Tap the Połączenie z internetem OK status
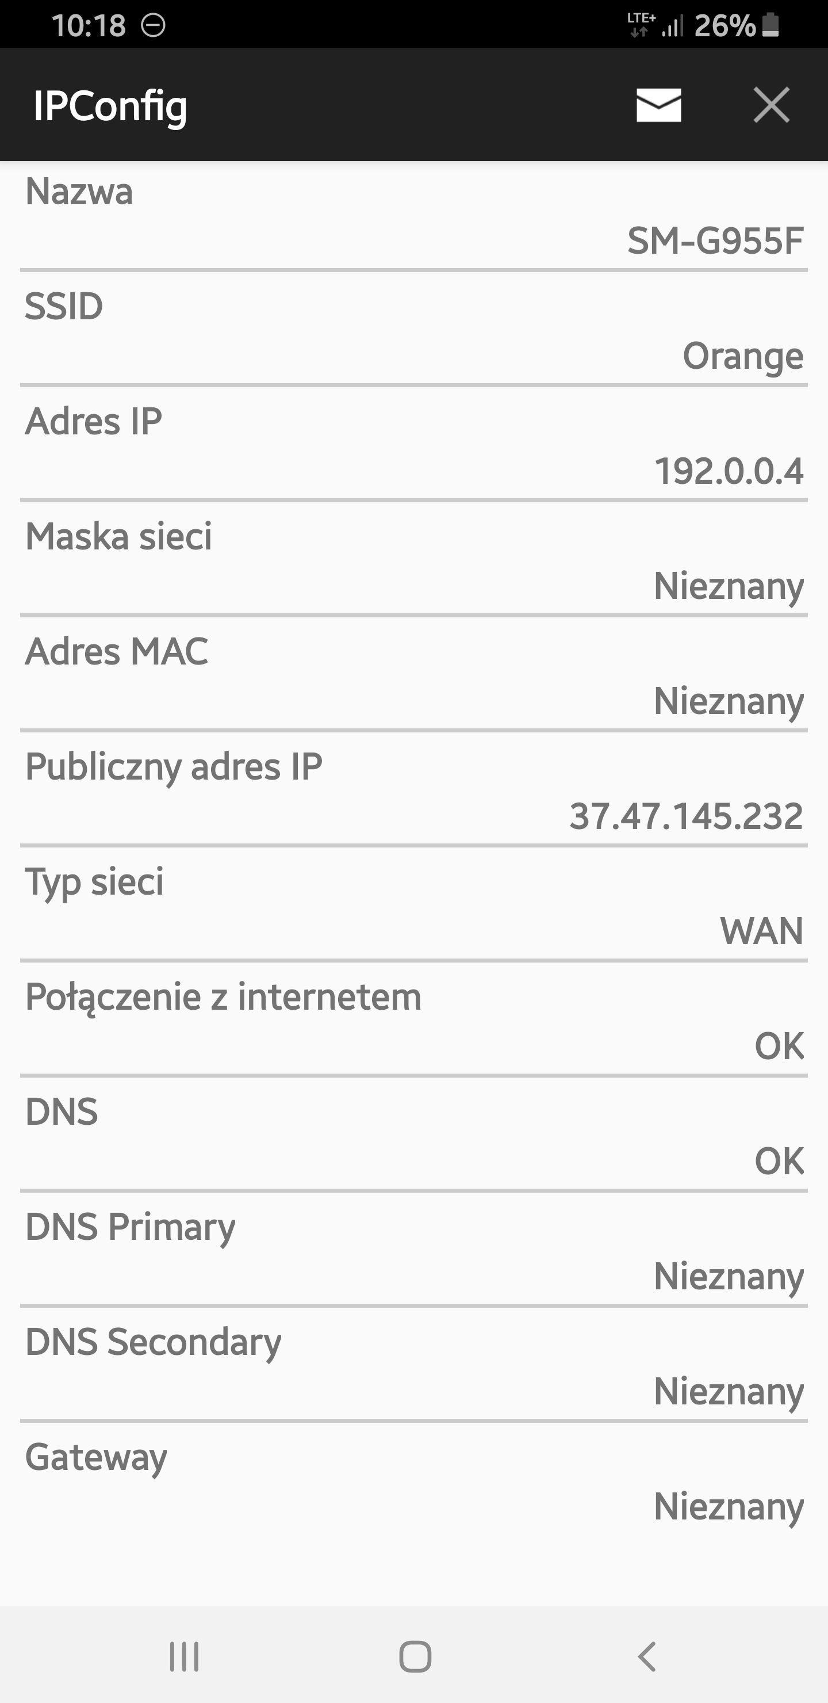 coord(413,1021)
